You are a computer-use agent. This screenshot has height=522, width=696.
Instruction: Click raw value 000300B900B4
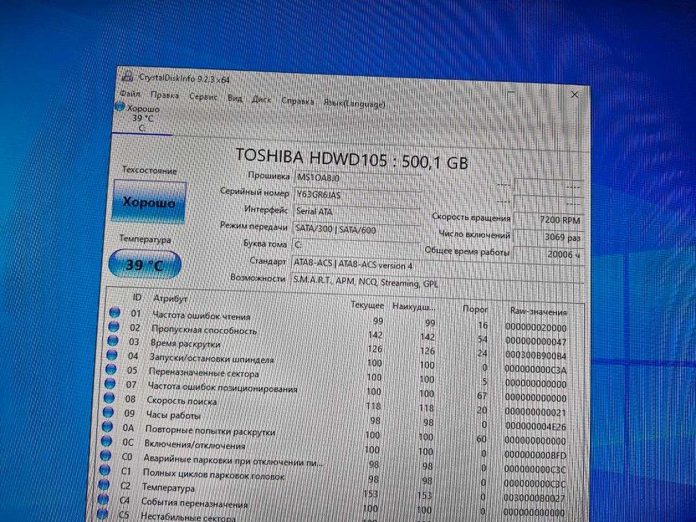(x=536, y=356)
